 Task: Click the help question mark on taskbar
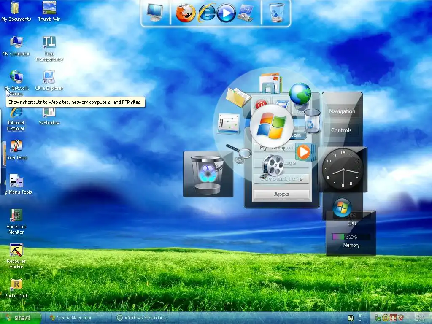click(x=351, y=318)
